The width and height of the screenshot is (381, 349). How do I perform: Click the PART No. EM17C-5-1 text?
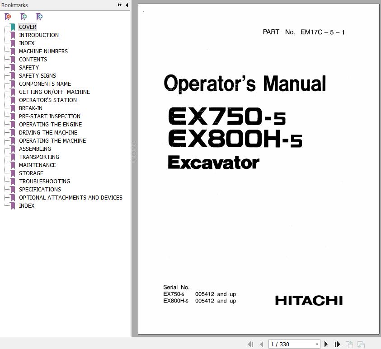(x=304, y=32)
